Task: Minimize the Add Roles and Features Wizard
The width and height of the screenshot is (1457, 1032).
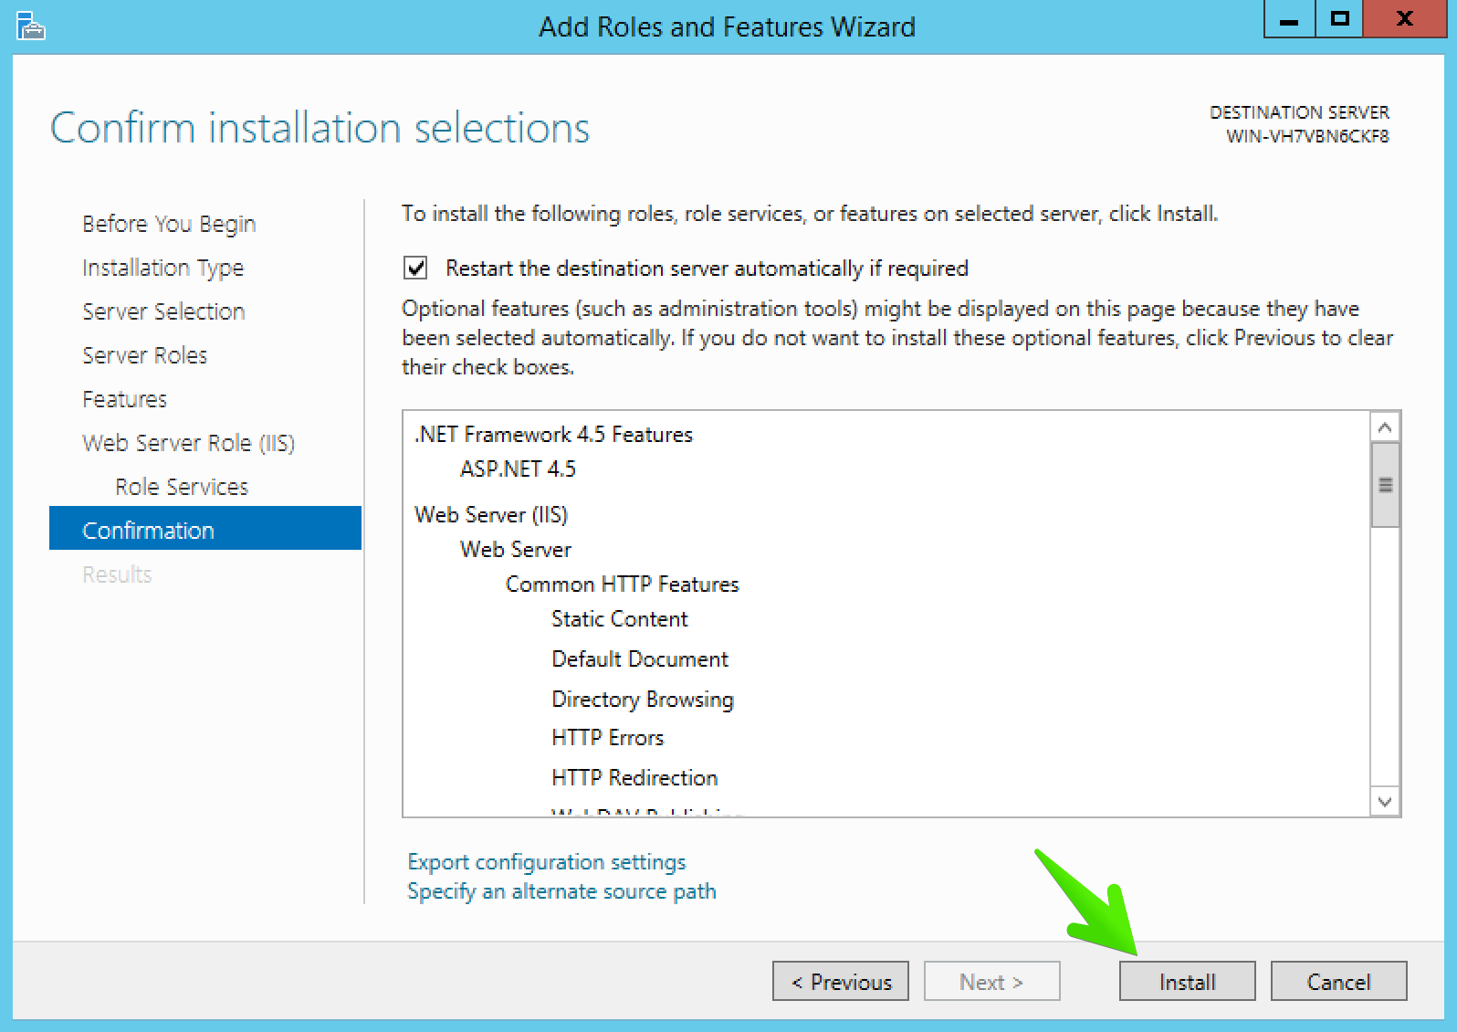Action: [x=1289, y=19]
